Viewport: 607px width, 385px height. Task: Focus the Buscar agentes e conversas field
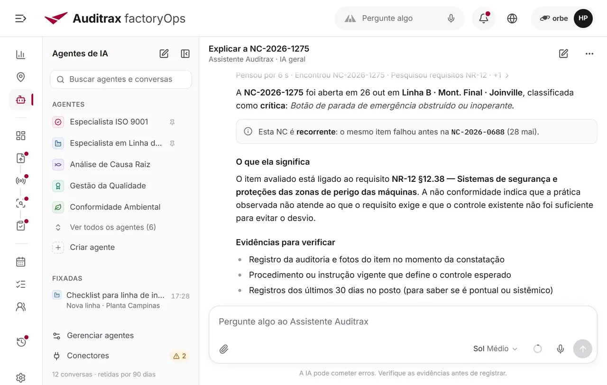[121, 80]
